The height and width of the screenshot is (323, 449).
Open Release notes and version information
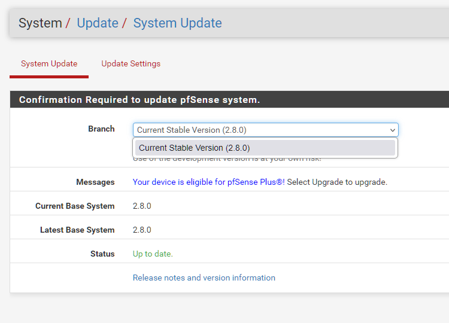(x=204, y=278)
